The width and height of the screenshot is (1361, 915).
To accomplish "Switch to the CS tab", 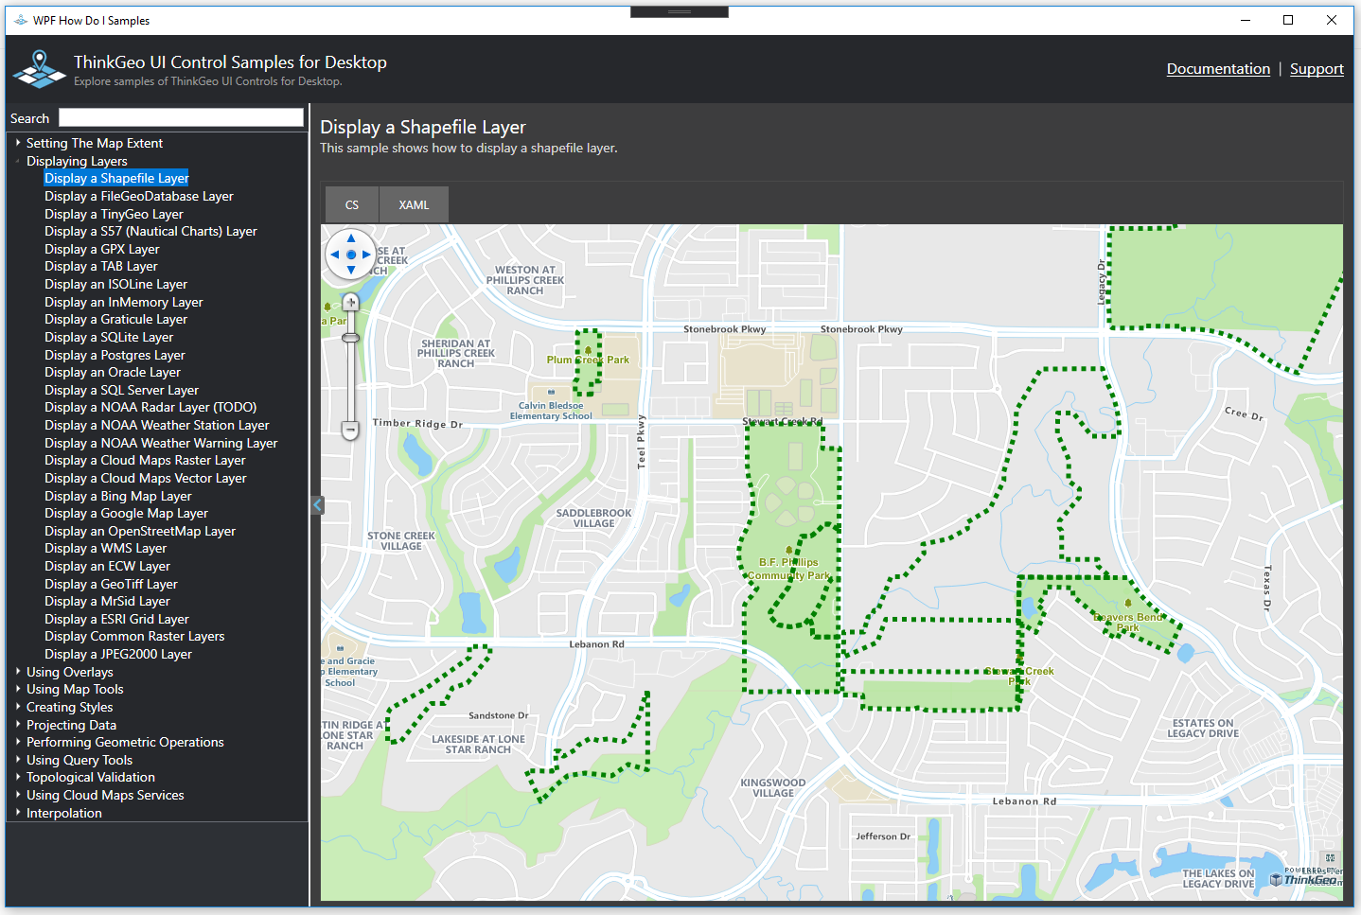I will coord(352,204).
